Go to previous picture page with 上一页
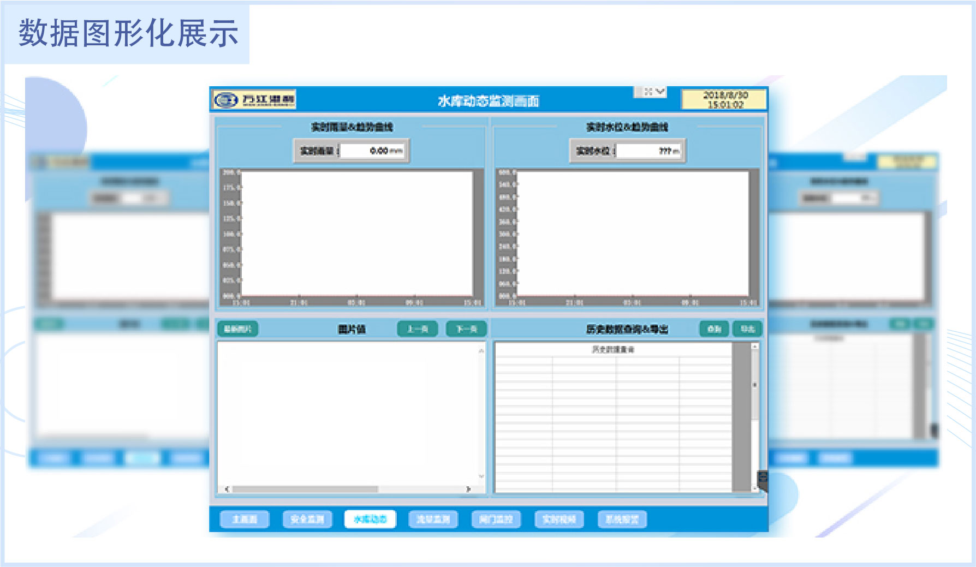 coord(418,329)
